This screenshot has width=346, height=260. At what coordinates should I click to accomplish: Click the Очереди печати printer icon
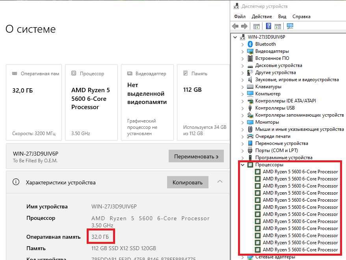tap(250, 136)
